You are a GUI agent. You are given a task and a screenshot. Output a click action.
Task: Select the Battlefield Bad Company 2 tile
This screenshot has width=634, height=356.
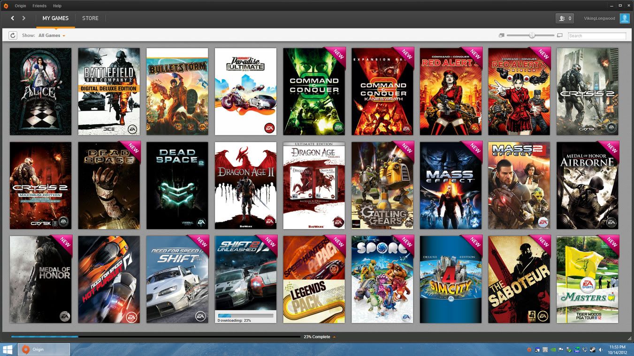pyautogui.click(x=109, y=91)
